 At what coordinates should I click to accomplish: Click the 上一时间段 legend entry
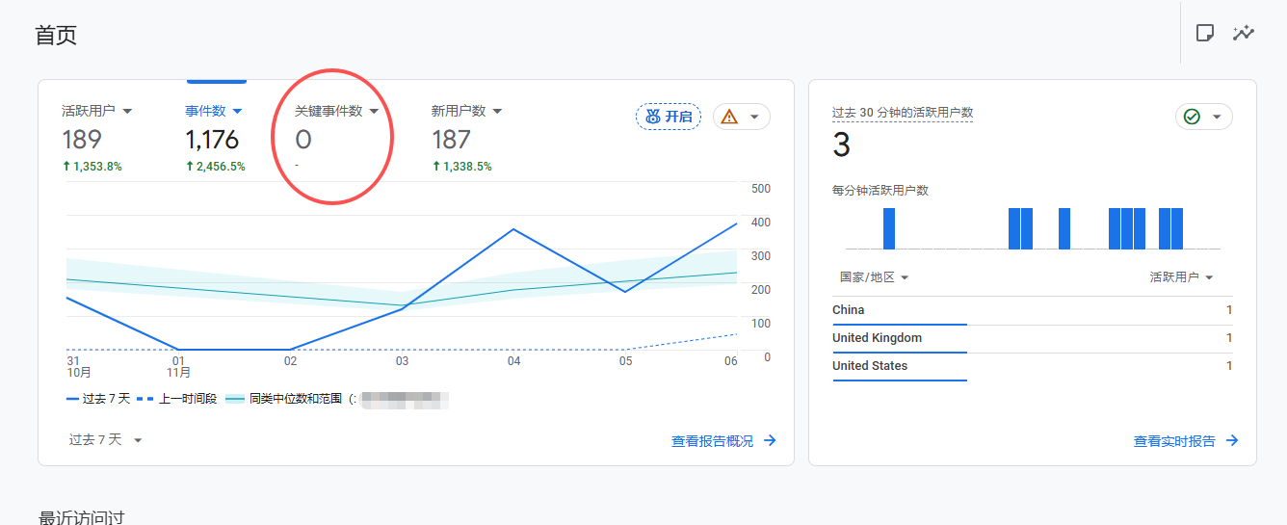[x=177, y=399]
